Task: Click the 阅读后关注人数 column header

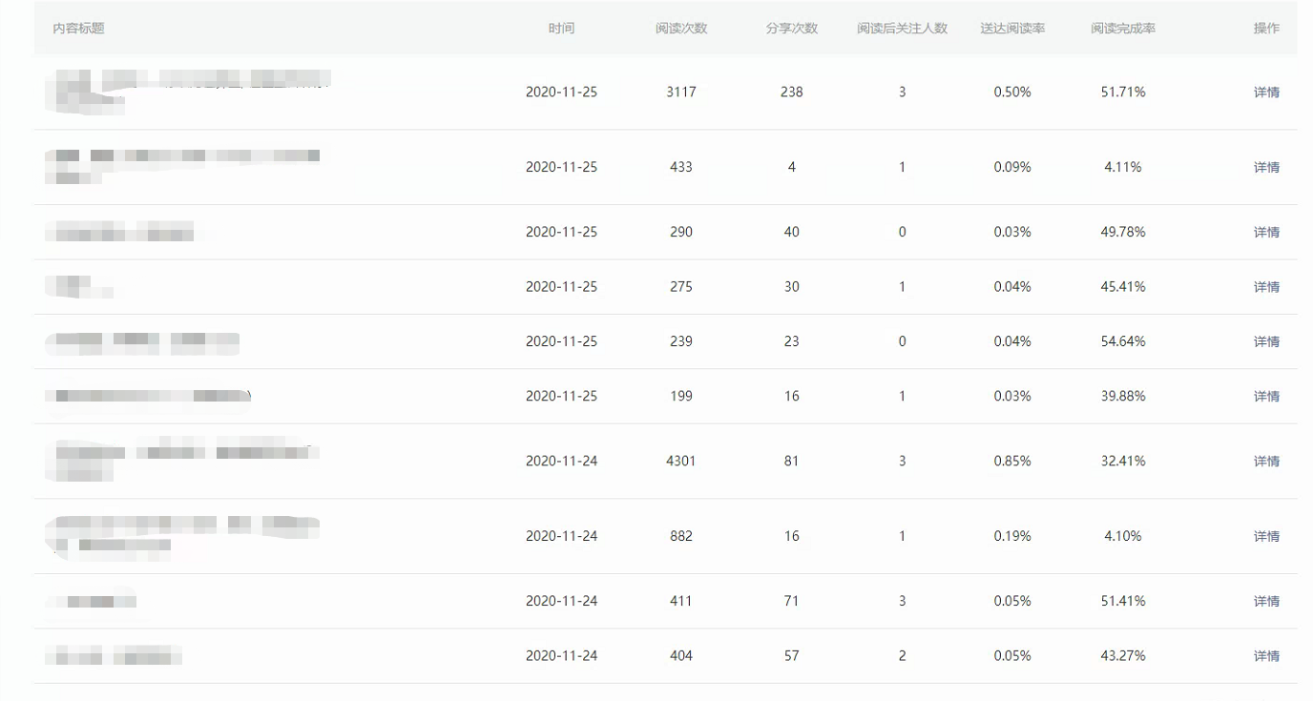Action: [902, 29]
